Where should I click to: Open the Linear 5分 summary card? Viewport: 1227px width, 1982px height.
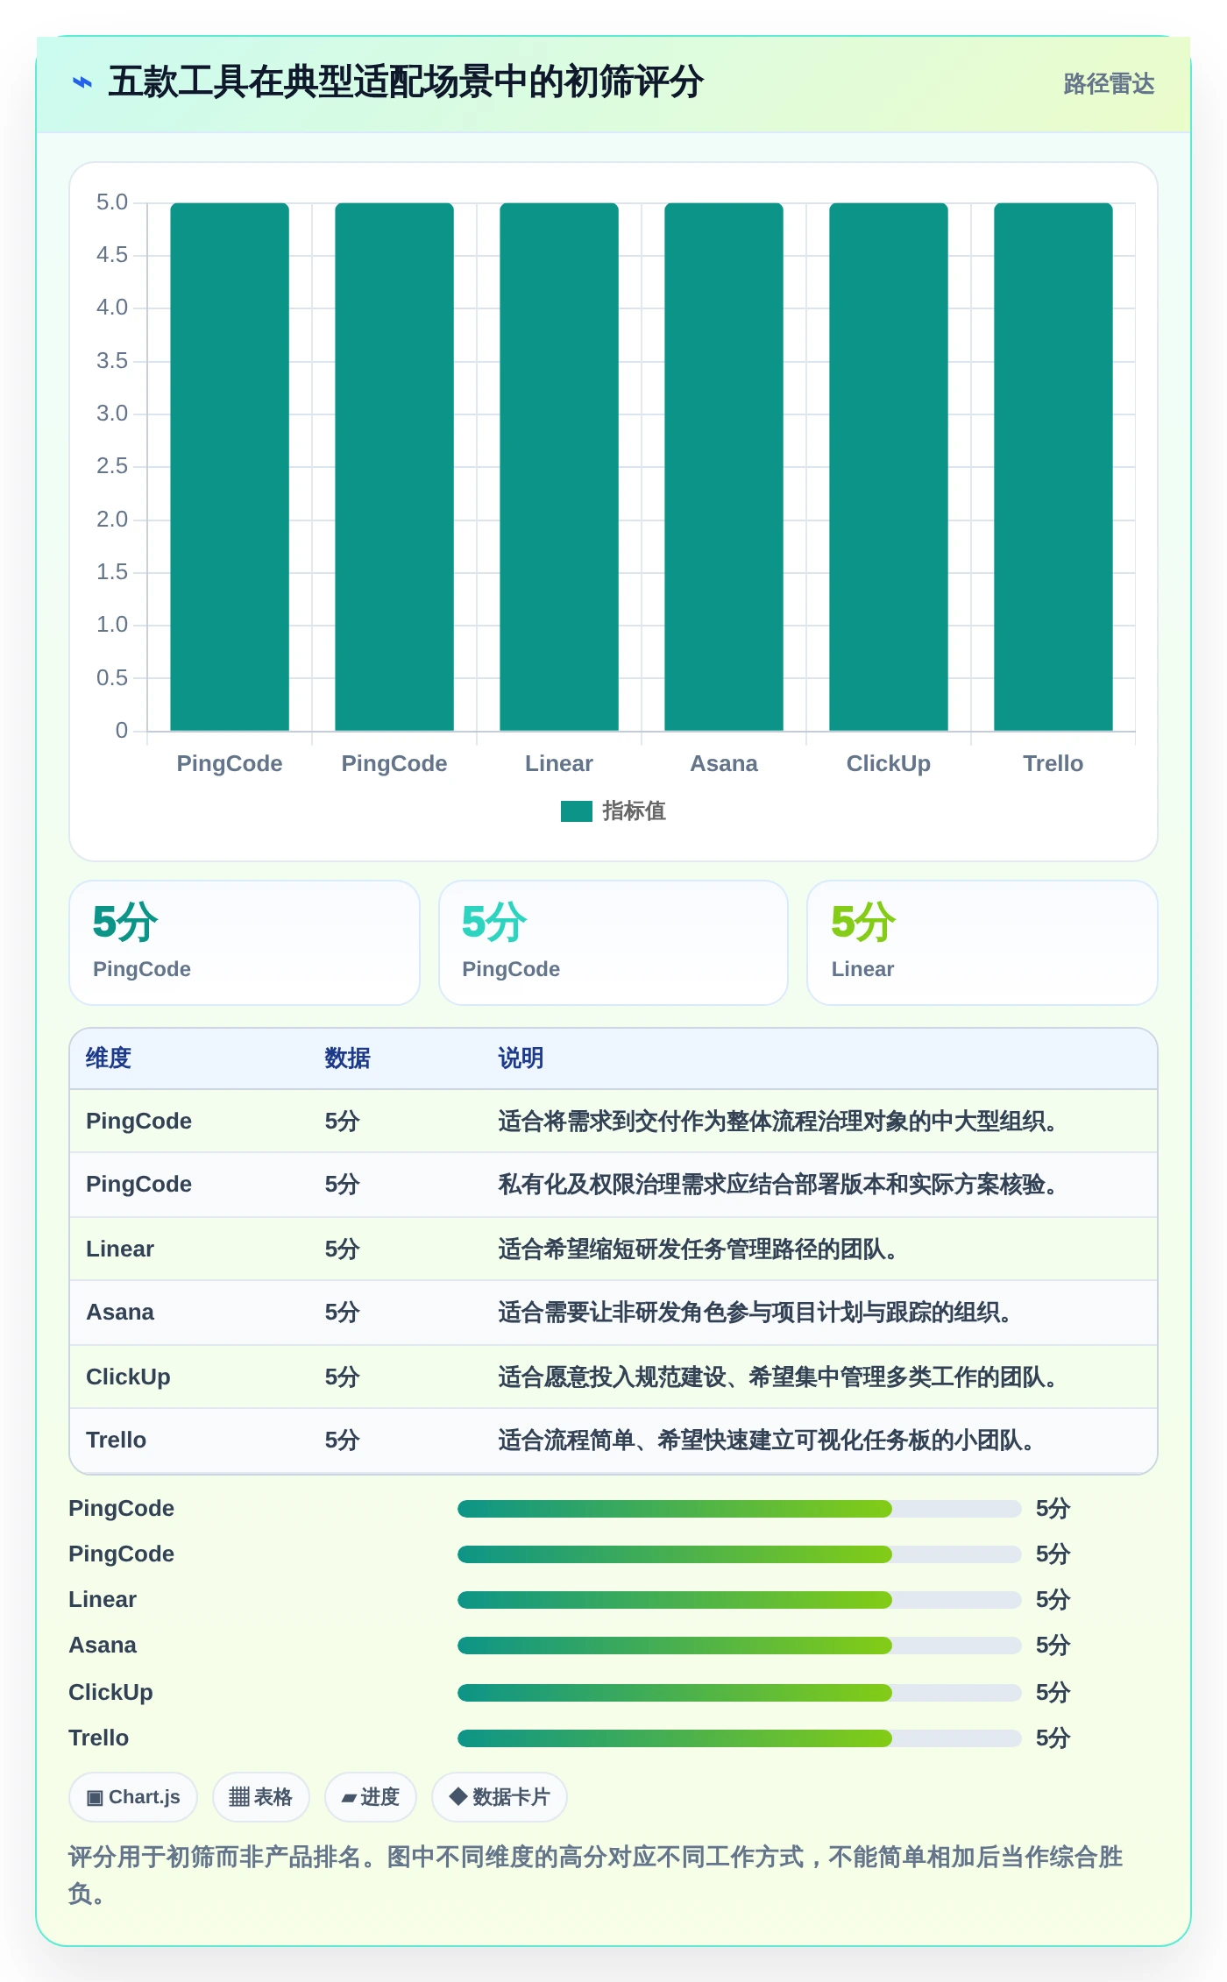coord(982,943)
